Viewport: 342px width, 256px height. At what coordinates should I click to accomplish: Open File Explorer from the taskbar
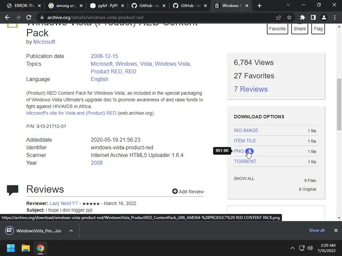tap(25, 248)
